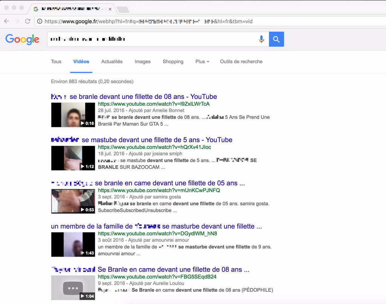Focus the browser address bar URL

pyautogui.click(x=149, y=21)
